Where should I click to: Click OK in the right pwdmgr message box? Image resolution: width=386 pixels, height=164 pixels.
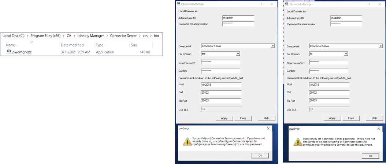[x=371, y=156]
